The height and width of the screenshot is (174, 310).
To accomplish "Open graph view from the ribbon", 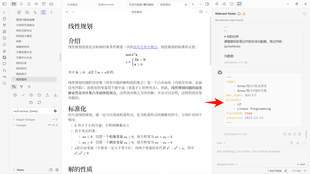I will [4, 25].
